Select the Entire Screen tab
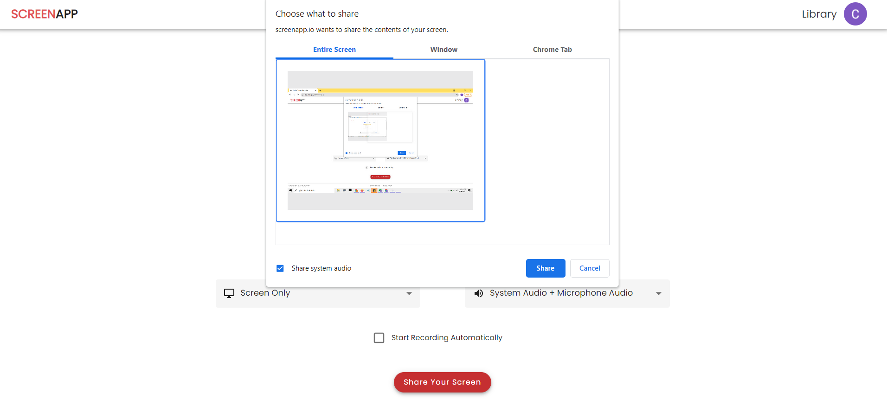Screen dimensions: 887x405 pyautogui.click(x=334, y=50)
